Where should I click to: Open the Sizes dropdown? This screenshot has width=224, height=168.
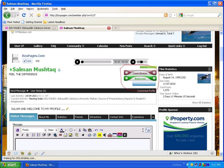click(52, 130)
